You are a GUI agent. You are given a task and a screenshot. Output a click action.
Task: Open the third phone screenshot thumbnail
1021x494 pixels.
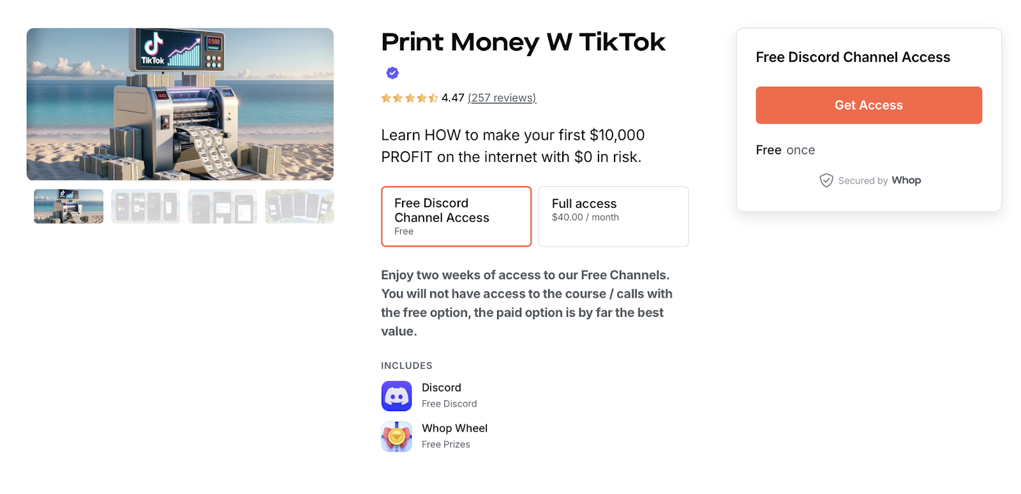click(222, 206)
